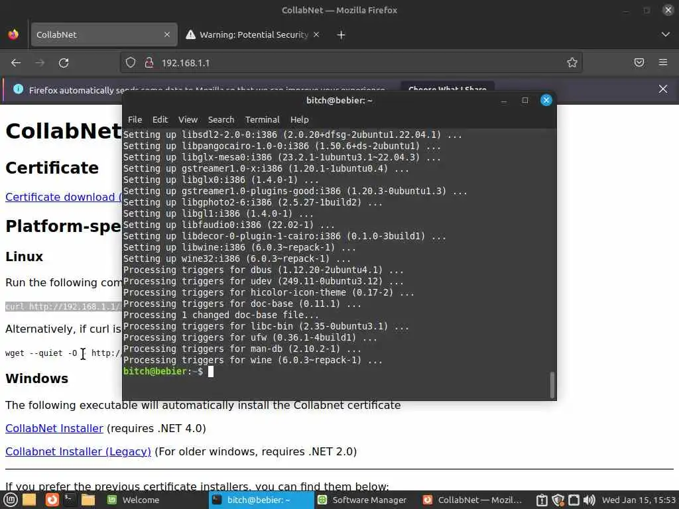Click the Firefox back arrow button

pyautogui.click(x=16, y=63)
